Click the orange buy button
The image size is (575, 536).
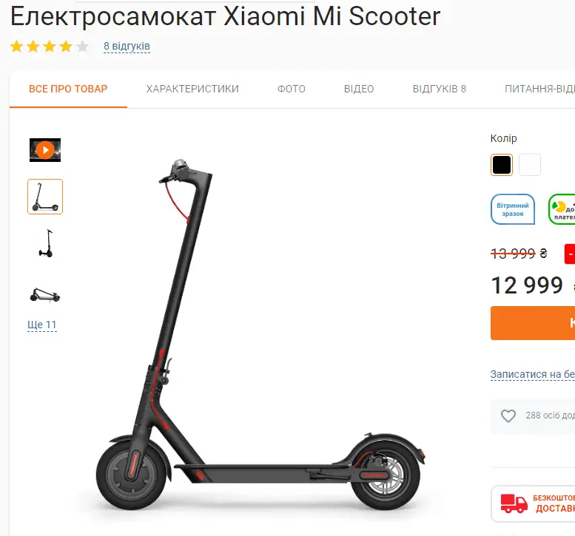(x=533, y=323)
